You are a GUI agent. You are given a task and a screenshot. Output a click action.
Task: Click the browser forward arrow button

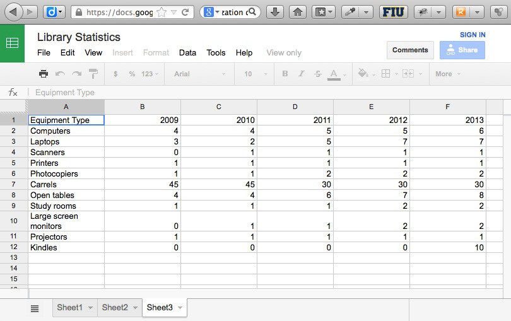[30, 13]
